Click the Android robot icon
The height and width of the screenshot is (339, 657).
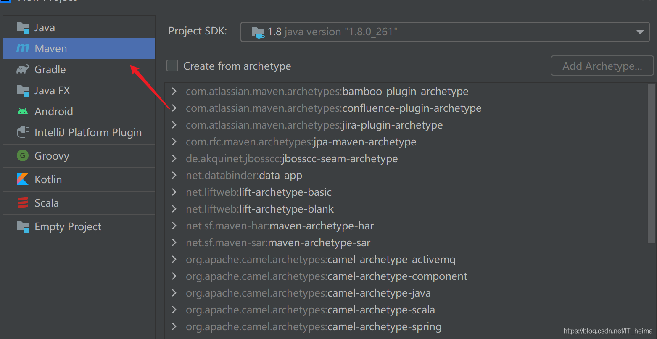point(23,111)
